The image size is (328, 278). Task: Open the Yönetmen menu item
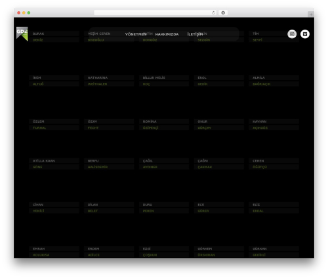pos(136,34)
